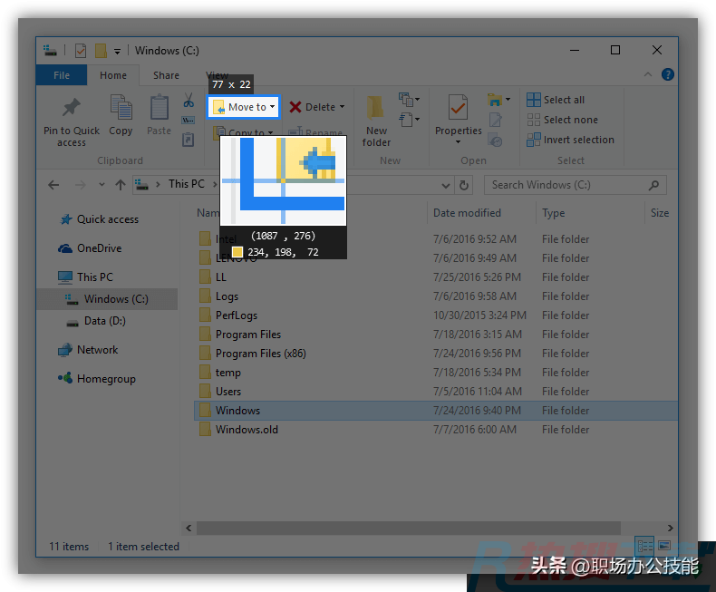Screen dimensions: 716x592
Task: Select Windows (C:) in navigation pane
Action: coord(107,299)
